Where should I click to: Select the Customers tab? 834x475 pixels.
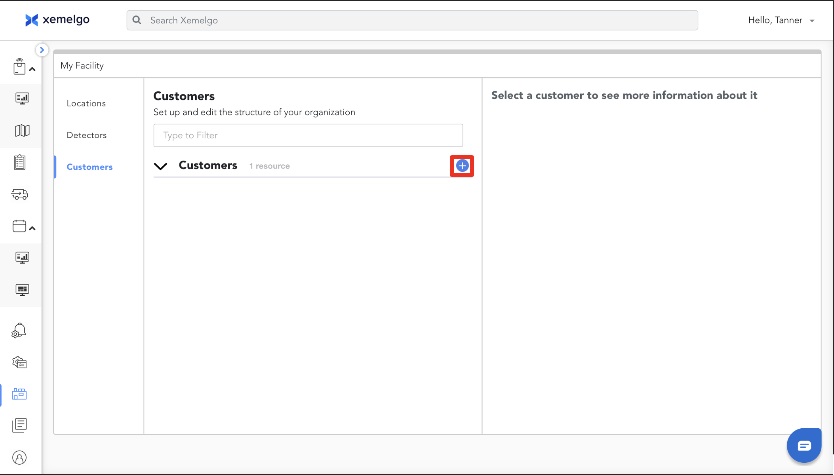point(89,167)
